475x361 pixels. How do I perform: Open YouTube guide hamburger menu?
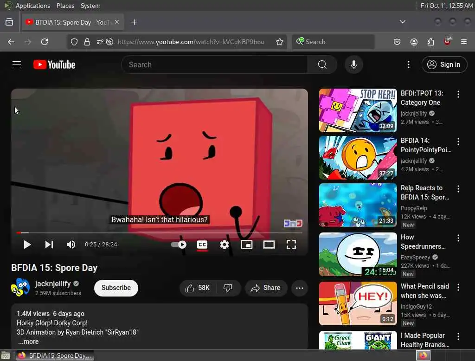[x=17, y=64]
